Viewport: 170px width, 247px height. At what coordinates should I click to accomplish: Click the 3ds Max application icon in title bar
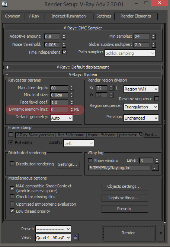[x=4, y=4]
